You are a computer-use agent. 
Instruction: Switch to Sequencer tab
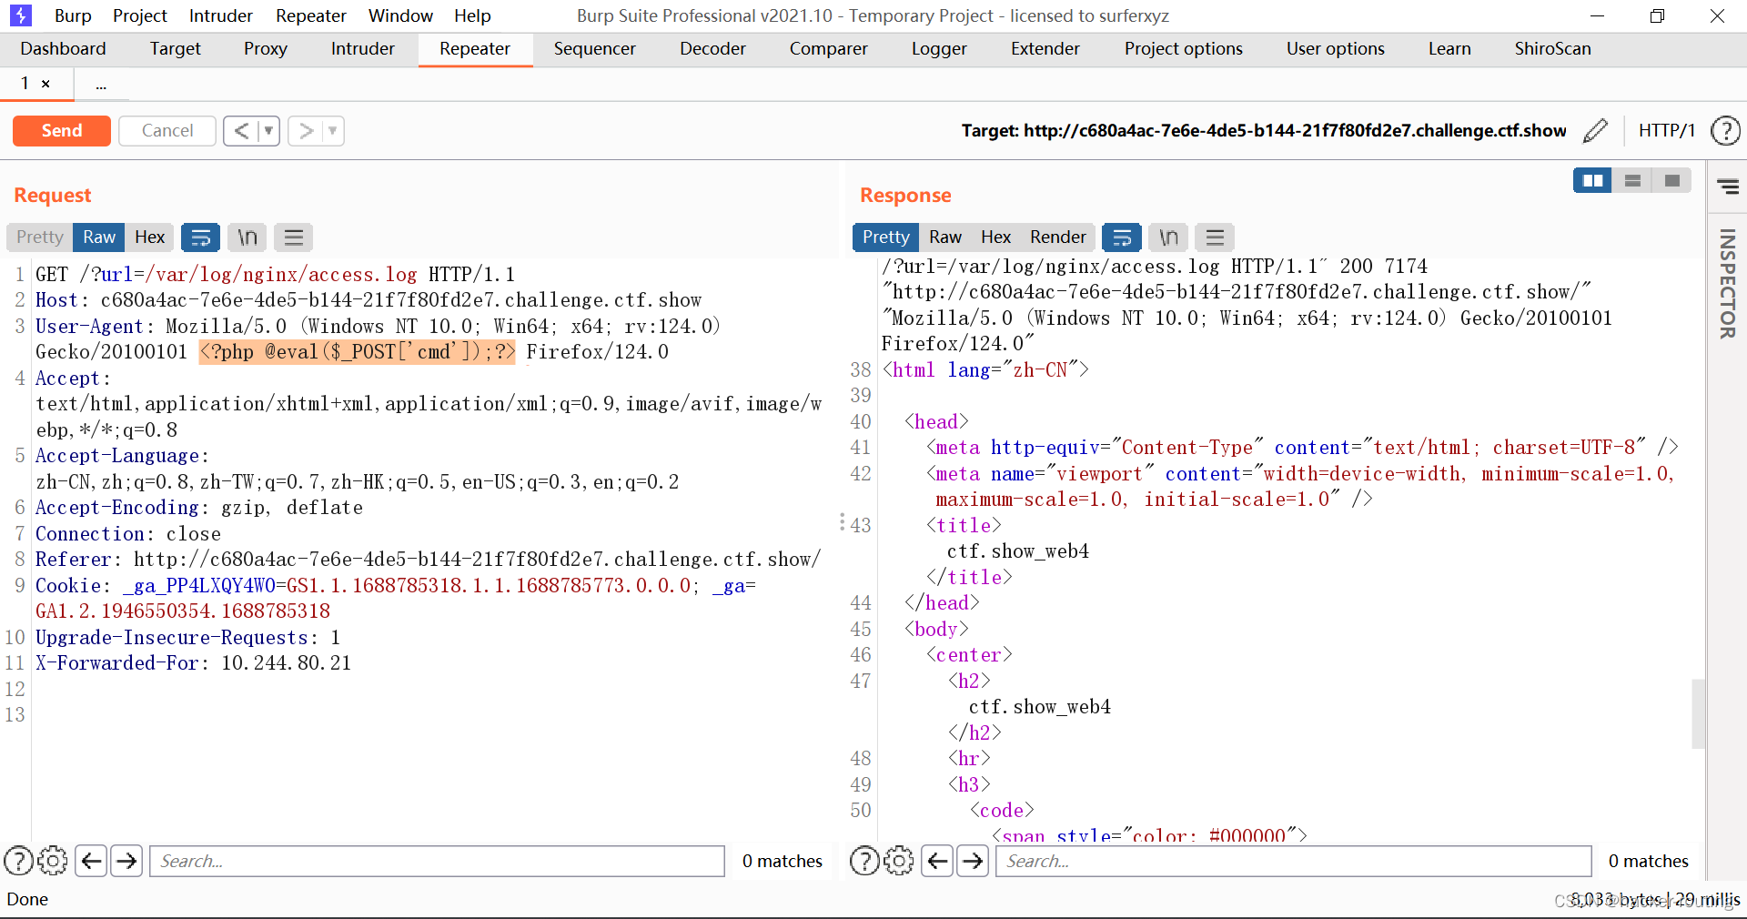[595, 49]
